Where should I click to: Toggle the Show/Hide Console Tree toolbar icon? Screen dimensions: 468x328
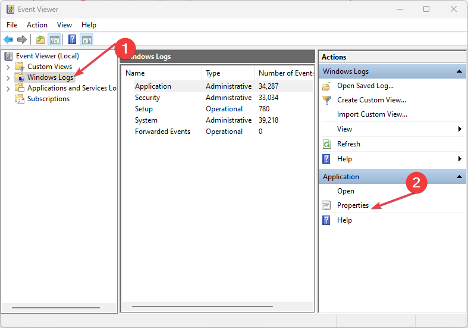point(55,39)
